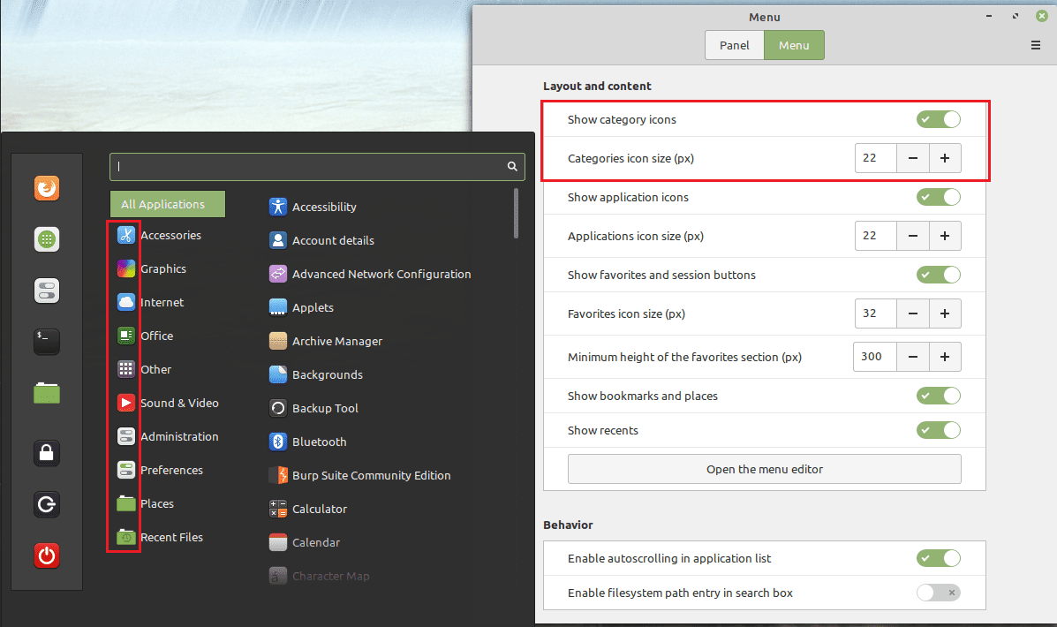Click the Places folder icon
Screen dimensions: 1057x627
coord(126,503)
